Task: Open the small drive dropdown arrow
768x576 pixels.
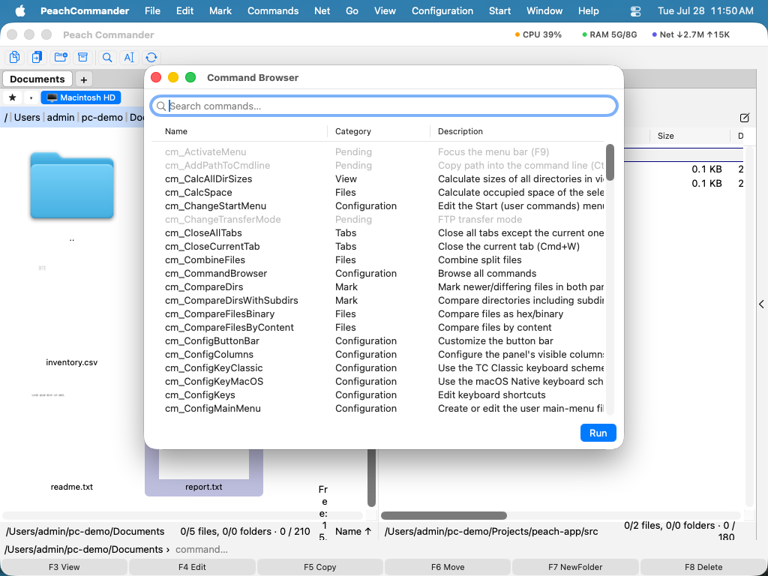Action: (31, 97)
